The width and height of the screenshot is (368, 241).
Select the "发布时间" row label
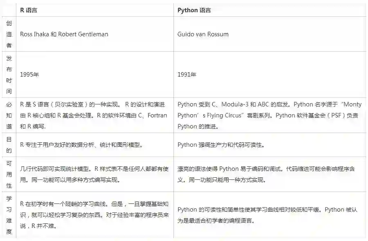(x=9, y=75)
